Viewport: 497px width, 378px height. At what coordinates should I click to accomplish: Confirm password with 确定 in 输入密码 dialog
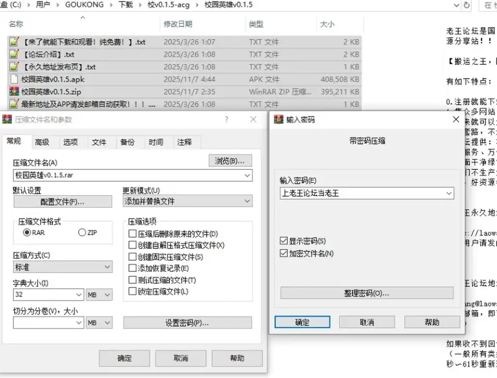[302, 322]
